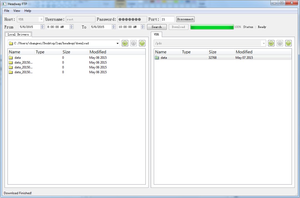Click the green download progress bar

click(x=212, y=27)
